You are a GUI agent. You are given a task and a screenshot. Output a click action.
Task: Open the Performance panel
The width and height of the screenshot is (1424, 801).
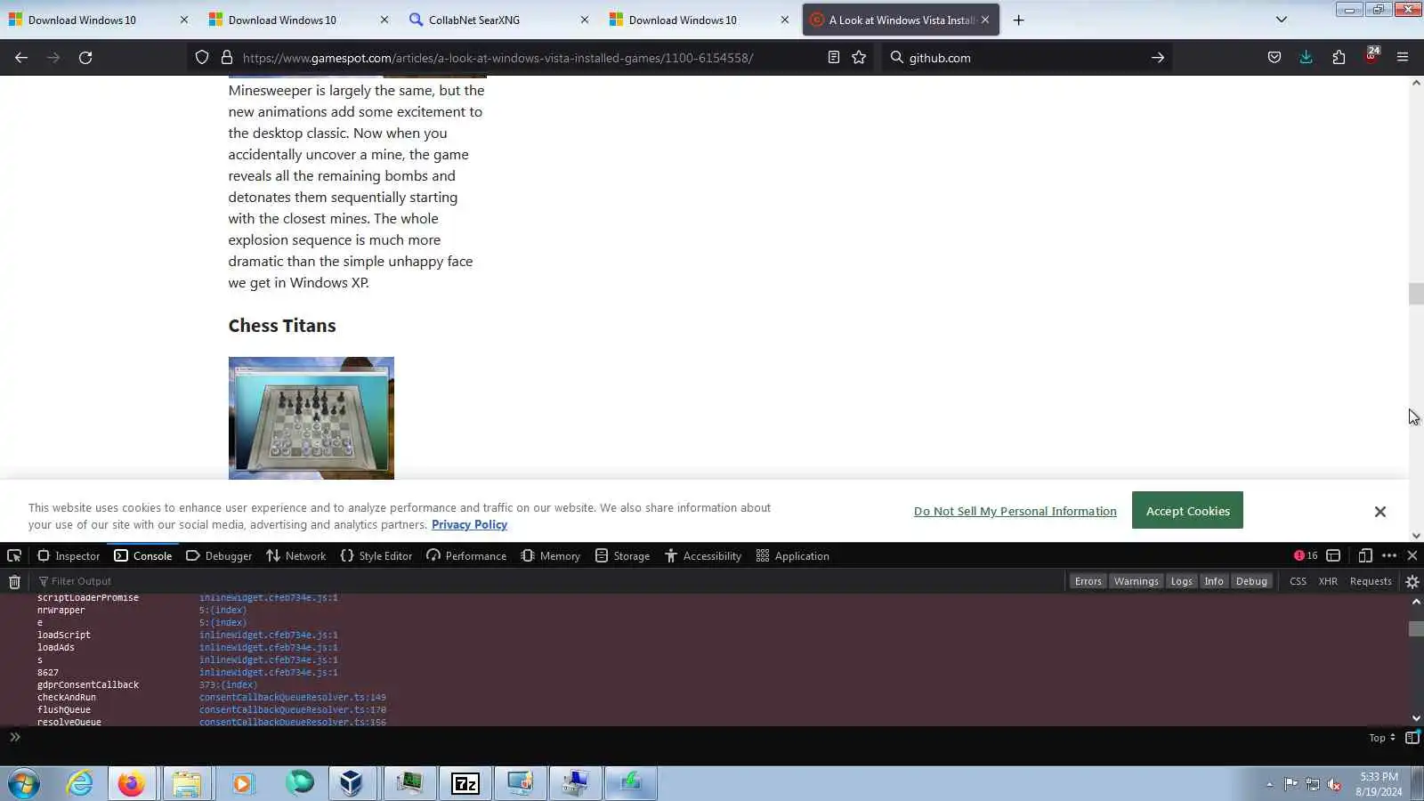(466, 555)
